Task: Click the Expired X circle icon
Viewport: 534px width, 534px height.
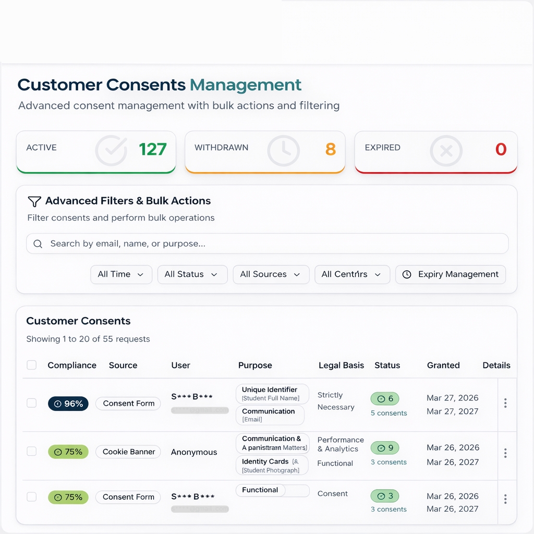Action: pyautogui.click(x=446, y=150)
